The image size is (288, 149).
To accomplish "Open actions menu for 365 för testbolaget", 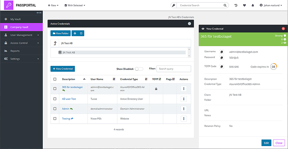I will click(184, 89).
